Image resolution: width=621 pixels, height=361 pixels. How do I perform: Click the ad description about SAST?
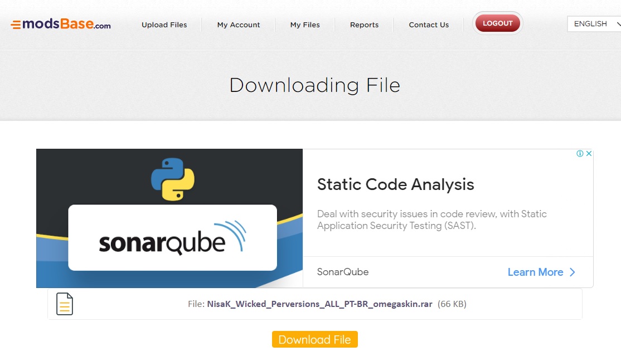[431, 219]
